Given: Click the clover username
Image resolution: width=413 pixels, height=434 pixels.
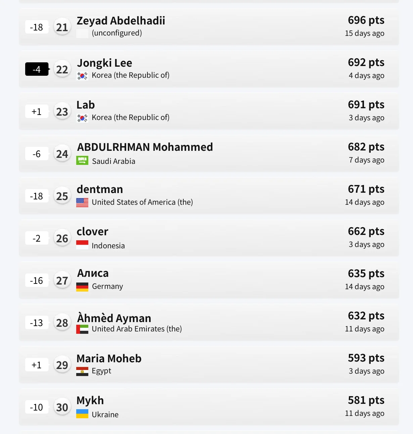Looking at the screenshot, I should 92,232.
